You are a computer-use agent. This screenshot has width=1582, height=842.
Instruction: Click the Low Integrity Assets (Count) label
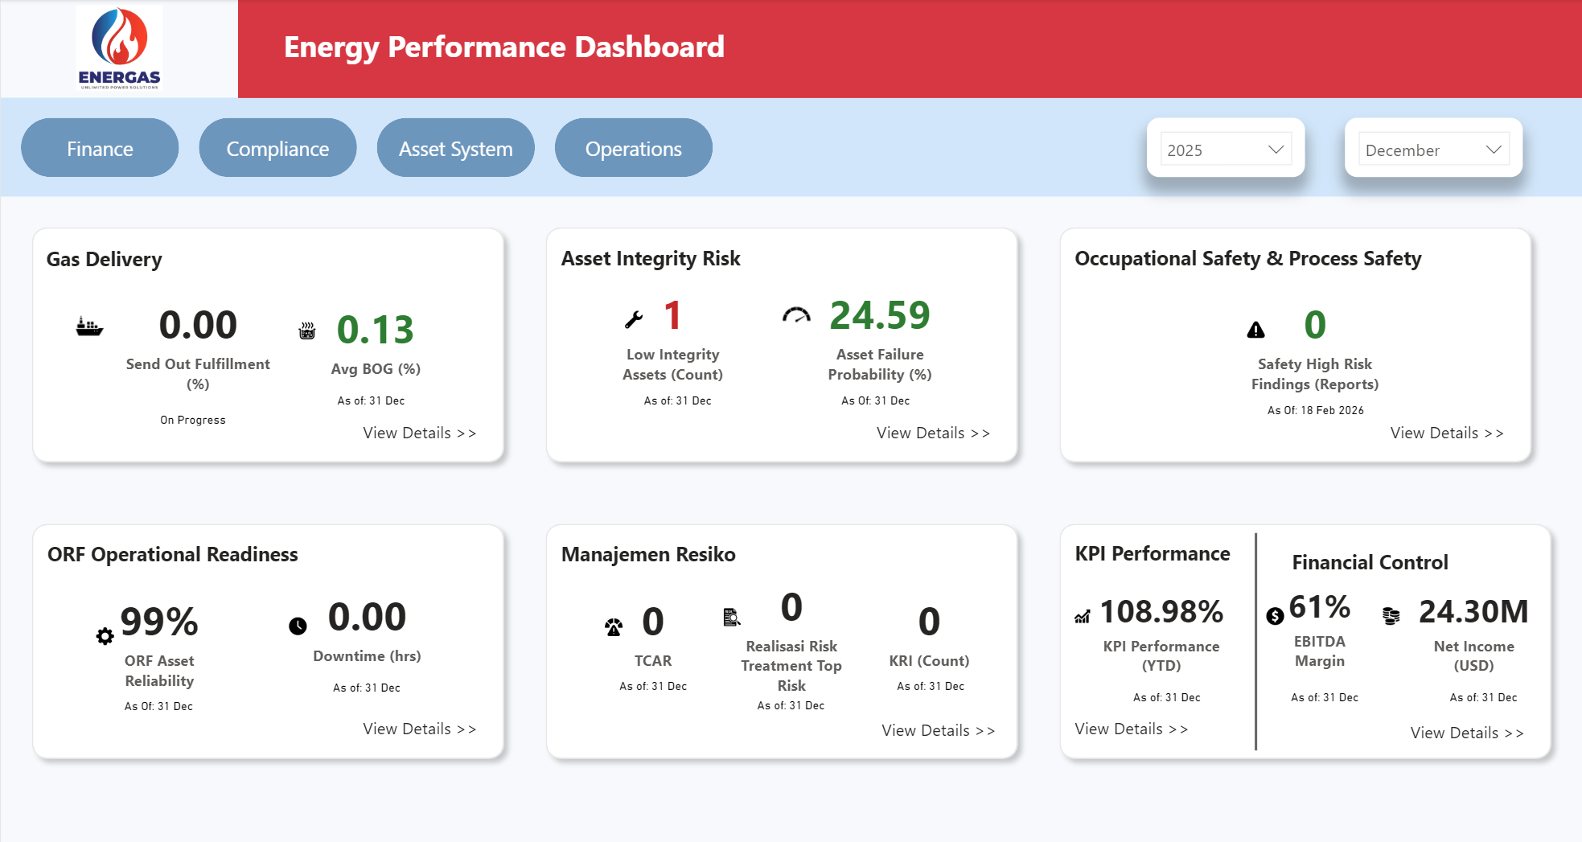[673, 364]
